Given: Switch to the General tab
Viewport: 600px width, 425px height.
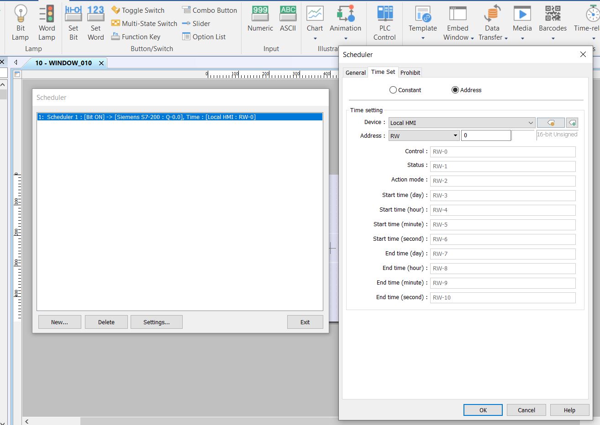Looking at the screenshot, I should pos(355,73).
